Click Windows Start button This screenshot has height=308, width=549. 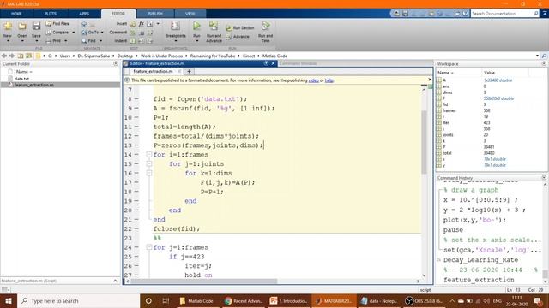pyautogui.click(x=8, y=300)
